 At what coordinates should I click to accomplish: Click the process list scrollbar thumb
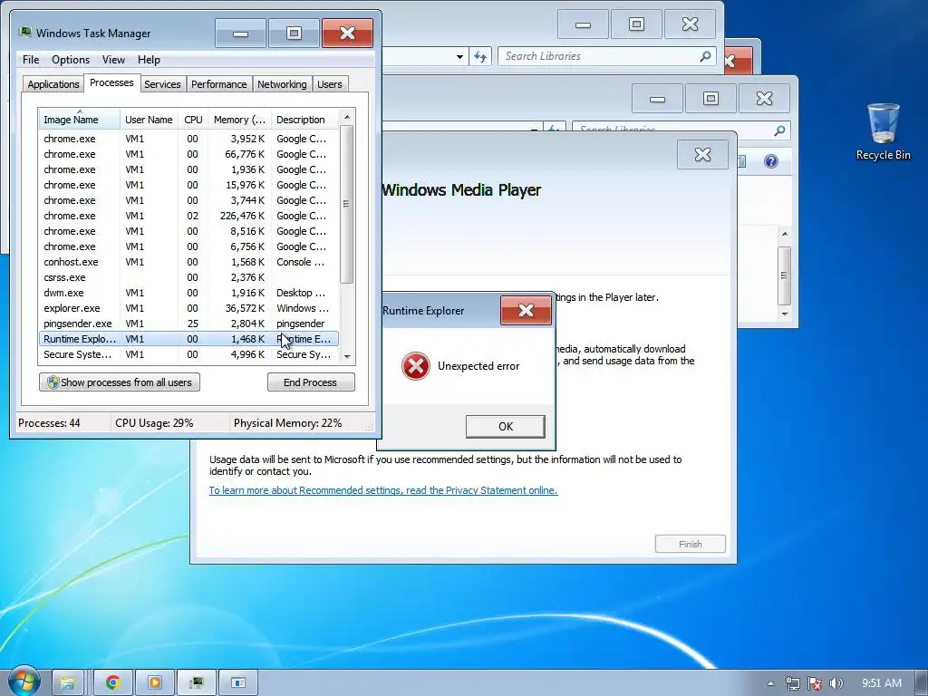[347, 204]
